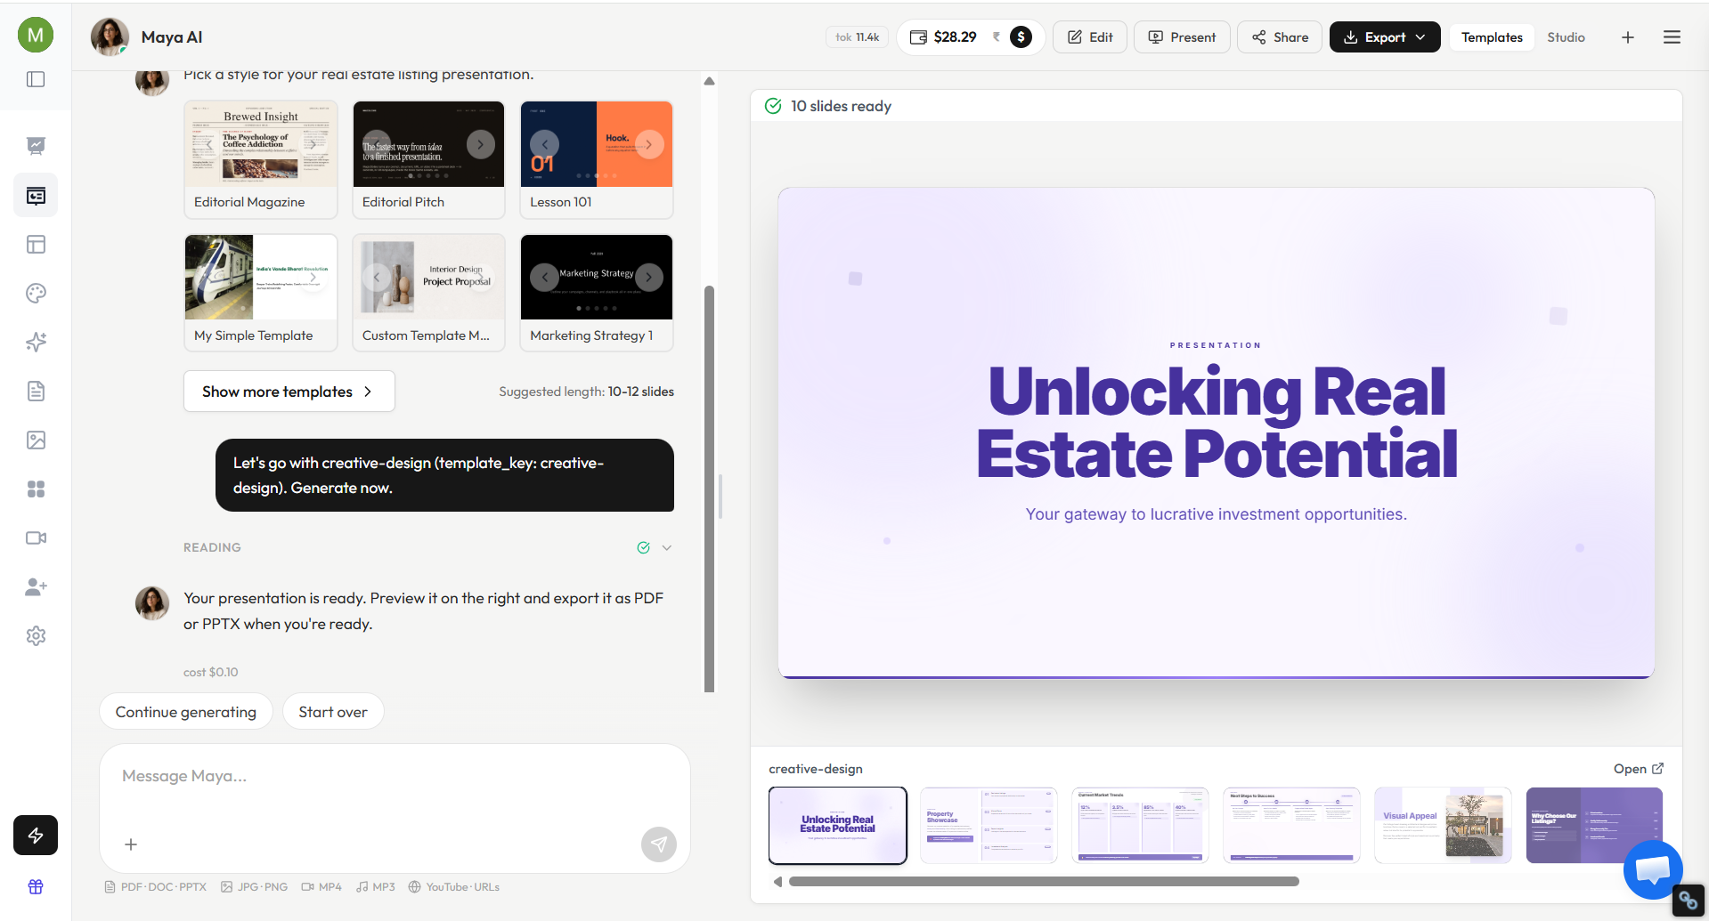Select the Next Steps to Success slide thumbnail
Image resolution: width=1709 pixels, height=921 pixels.
(x=1291, y=825)
